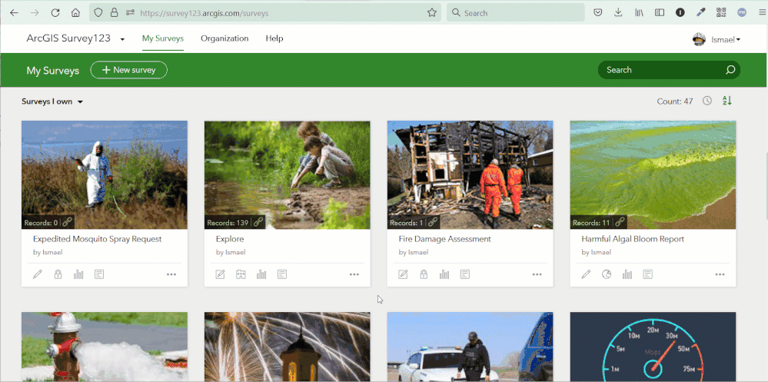This screenshot has width=768, height=382.
Task: Sort surveys alphabetically with A-Z icon
Action: pyautogui.click(x=726, y=101)
